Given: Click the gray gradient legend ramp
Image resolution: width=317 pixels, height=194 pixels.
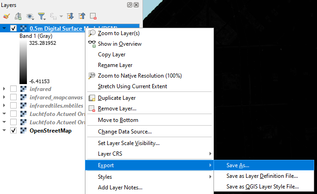Looking at the screenshot, I should 23,62.
